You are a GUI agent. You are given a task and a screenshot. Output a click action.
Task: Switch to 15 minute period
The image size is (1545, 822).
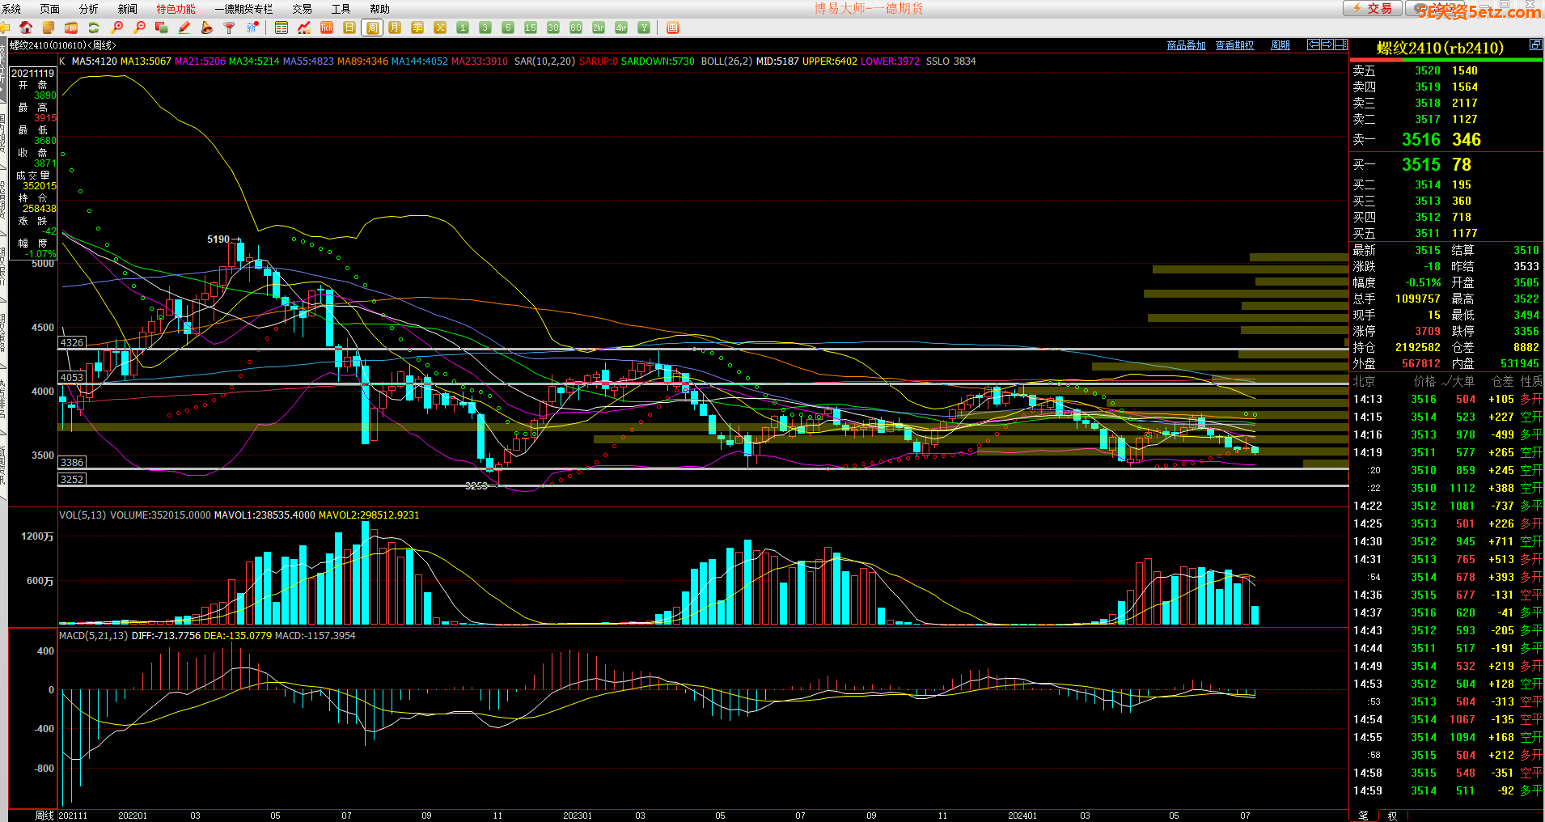531,28
